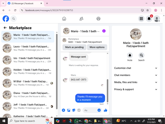Image resolution: width=165 pixels, height=124 pixels.
Task: Click the Windows Start button
Action: 4,121
